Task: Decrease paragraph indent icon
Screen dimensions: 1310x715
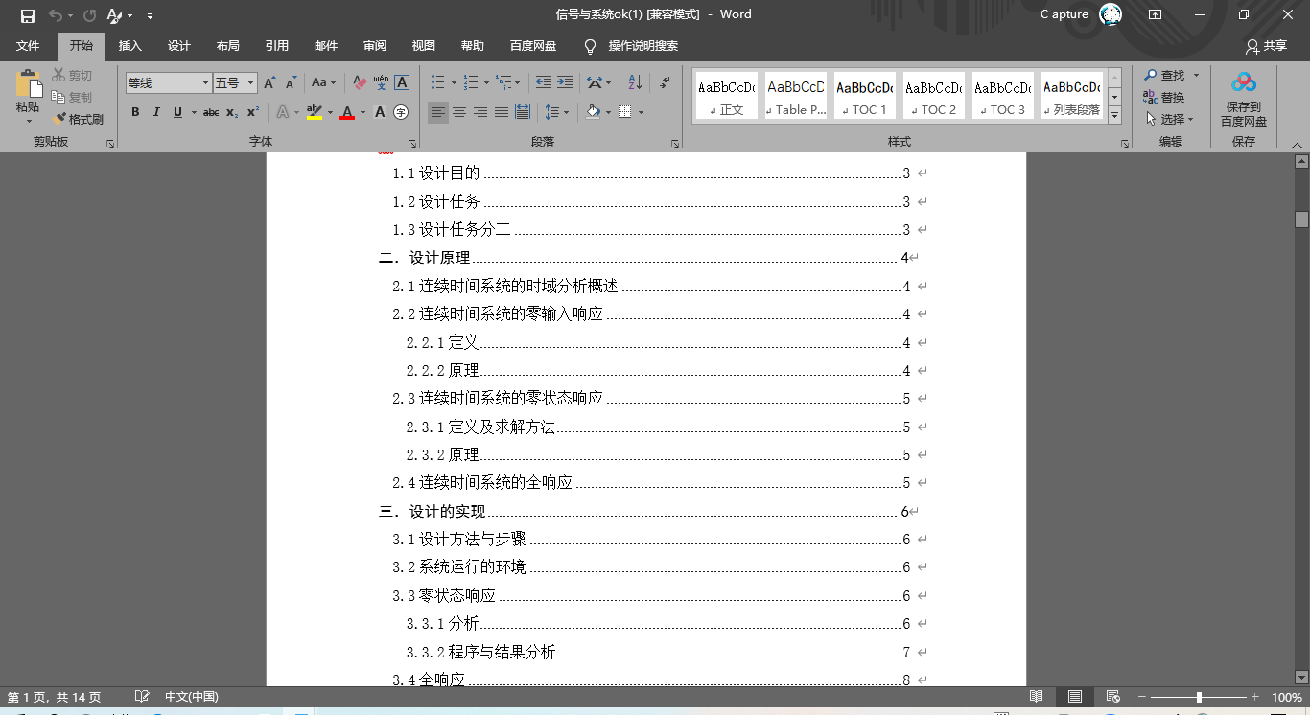Action: click(544, 83)
